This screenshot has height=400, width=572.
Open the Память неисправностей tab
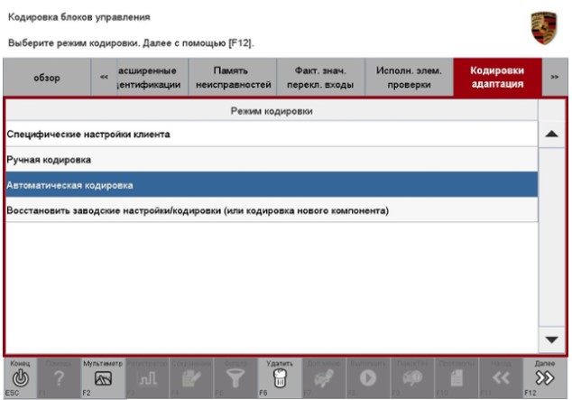pos(231,78)
